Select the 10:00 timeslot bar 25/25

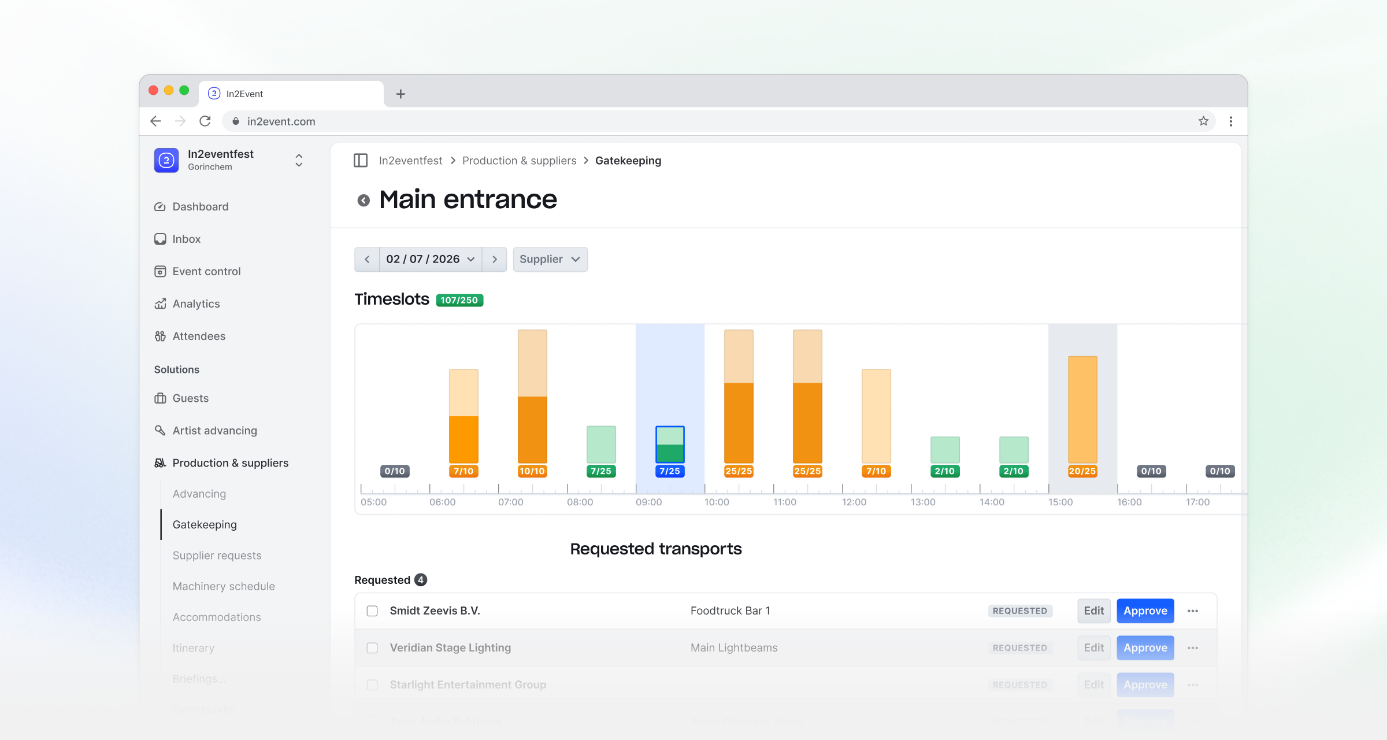coord(739,396)
